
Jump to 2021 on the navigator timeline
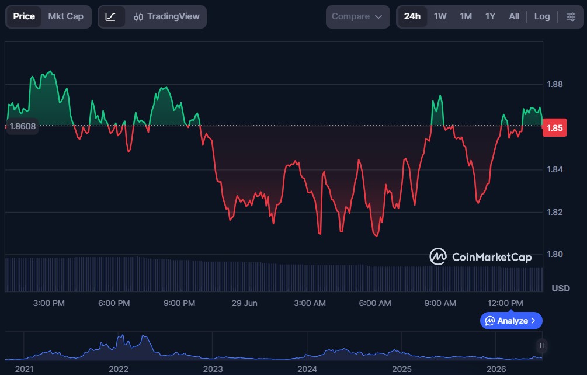24,369
